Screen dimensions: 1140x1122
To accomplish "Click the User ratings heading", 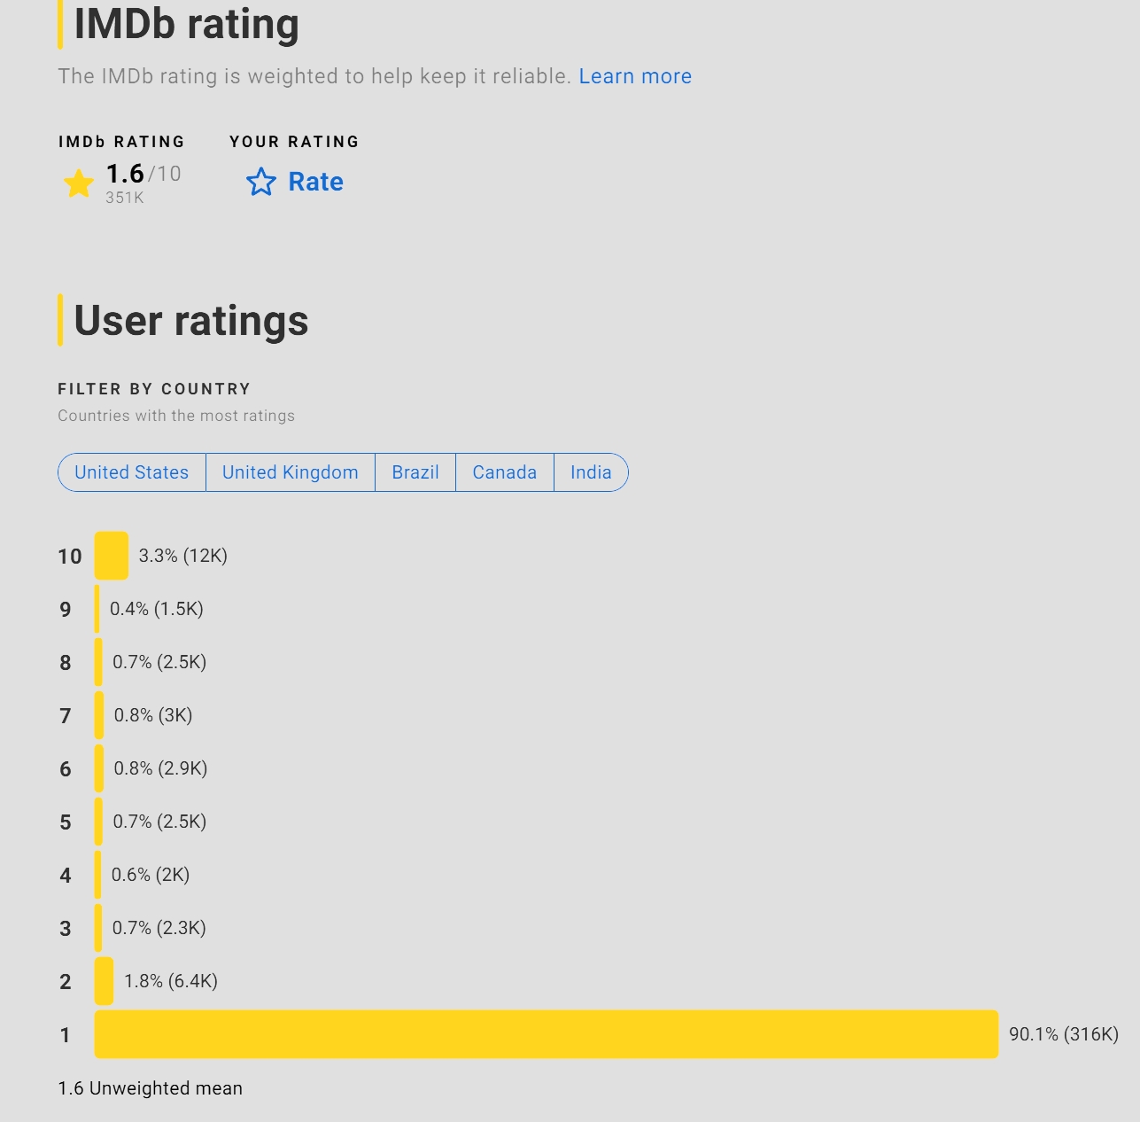I will [191, 320].
